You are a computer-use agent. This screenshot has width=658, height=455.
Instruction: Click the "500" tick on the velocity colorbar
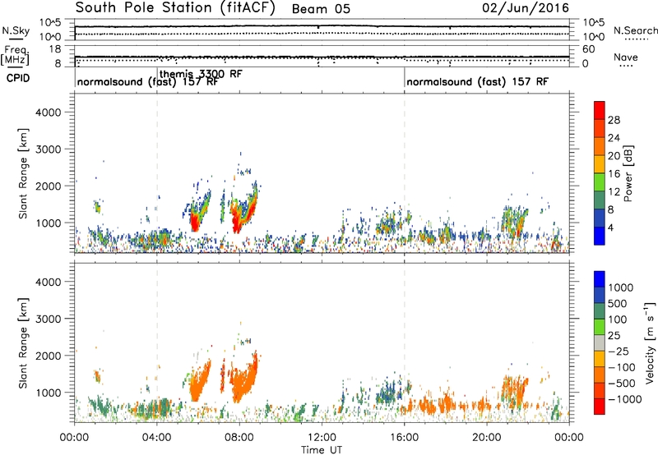[x=618, y=304]
